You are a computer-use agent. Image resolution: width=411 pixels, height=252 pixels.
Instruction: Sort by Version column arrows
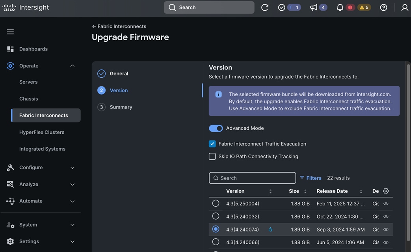pyautogui.click(x=270, y=191)
